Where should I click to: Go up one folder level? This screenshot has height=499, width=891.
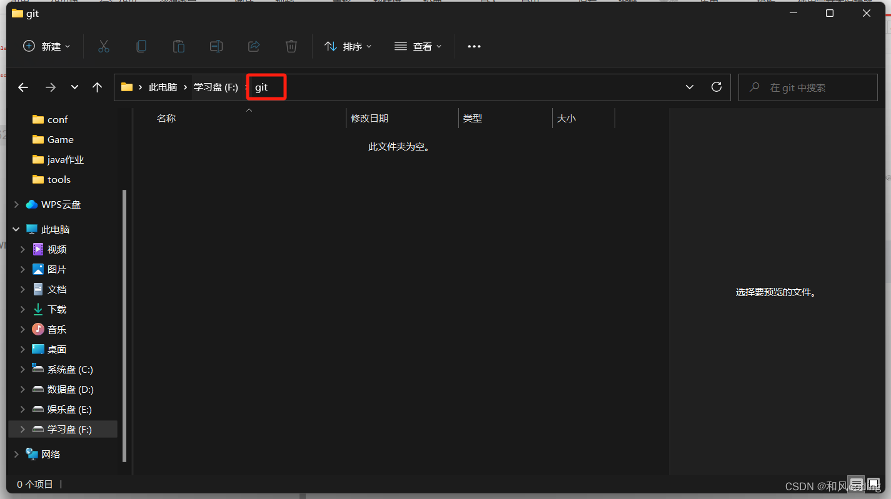97,87
